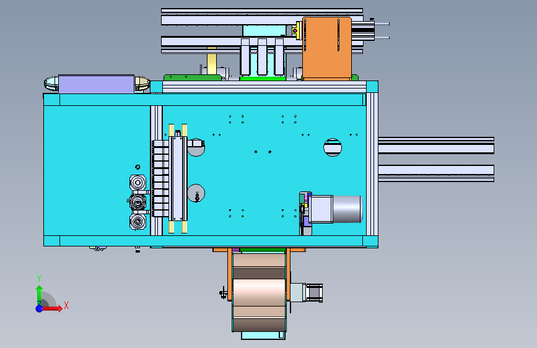Select the lower gray disc beside the manifold
The image size is (537, 348).
pos(196,193)
